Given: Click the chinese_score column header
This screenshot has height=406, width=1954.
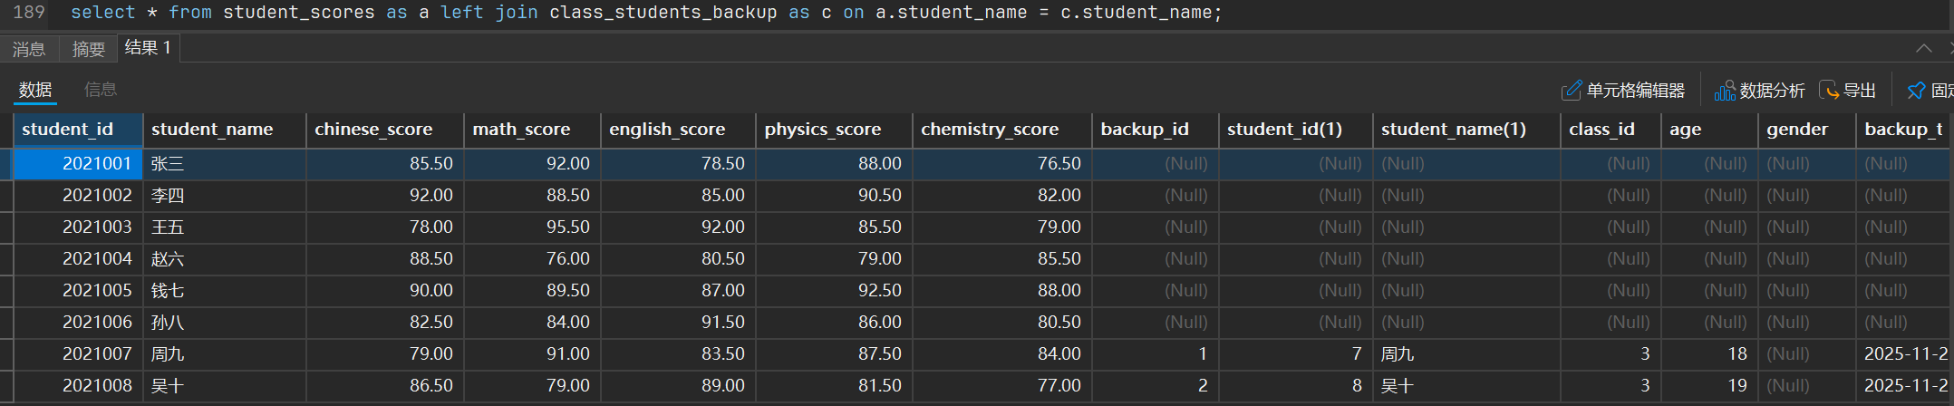Looking at the screenshot, I should coord(385,130).
